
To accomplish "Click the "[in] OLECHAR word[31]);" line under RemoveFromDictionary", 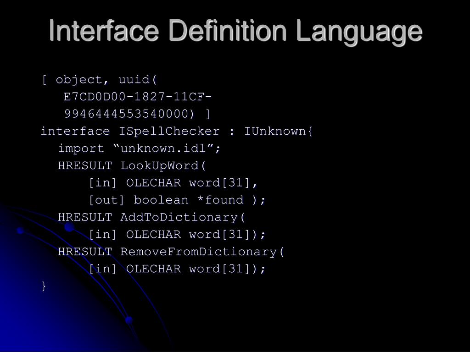I will (x=177, y=269).
